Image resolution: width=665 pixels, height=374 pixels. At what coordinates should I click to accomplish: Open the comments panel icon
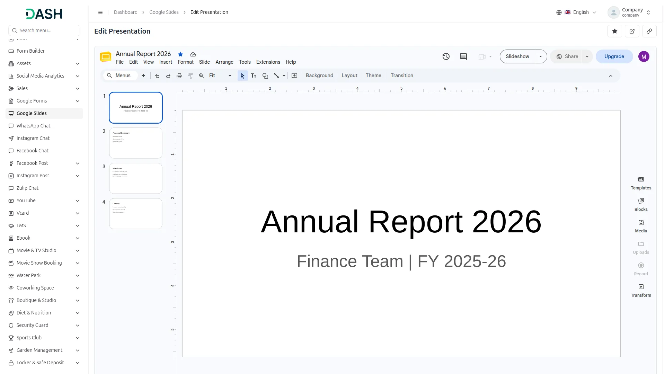[463, 56]
